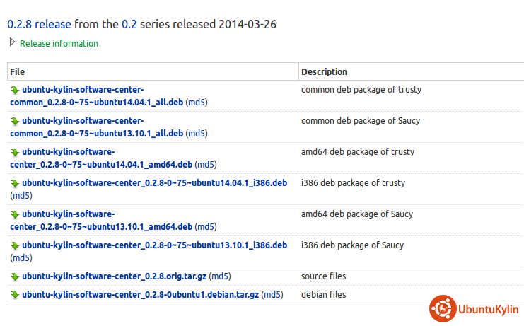Image resolution: width=524 pixels, height=326 pixels.
Task: Download ubuntu-kylin-software-center 13.10.1 i386.deb
Action: [x=154, y=245]
